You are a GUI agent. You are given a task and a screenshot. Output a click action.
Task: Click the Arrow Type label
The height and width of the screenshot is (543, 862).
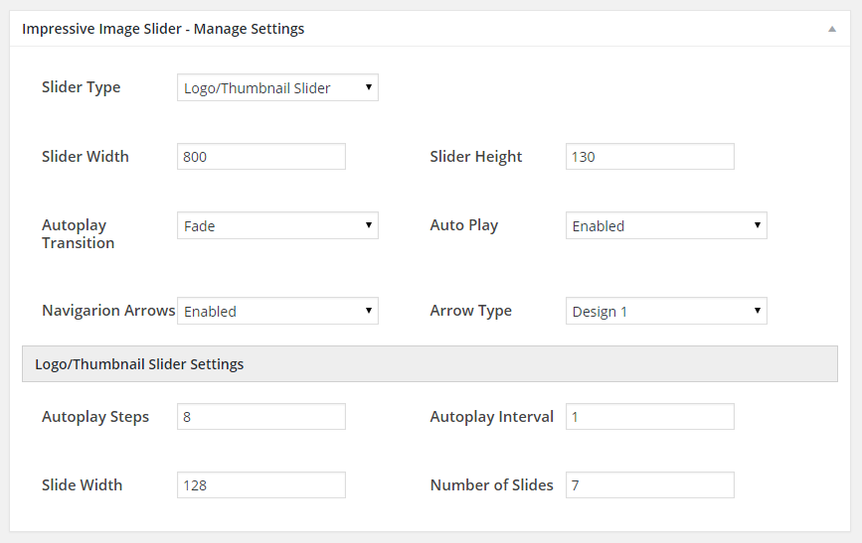pyautogui.click(x=470, y=311)
